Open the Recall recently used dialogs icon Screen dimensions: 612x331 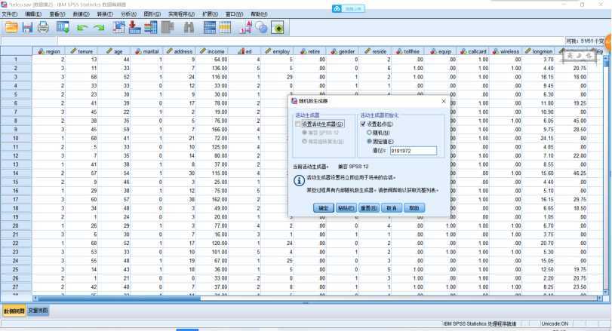pyautogui.click(x=63, y=27)
